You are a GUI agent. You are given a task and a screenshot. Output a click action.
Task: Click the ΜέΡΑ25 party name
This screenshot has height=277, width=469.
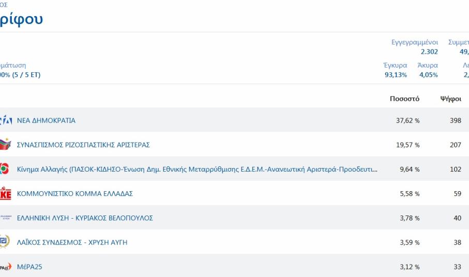26,267
